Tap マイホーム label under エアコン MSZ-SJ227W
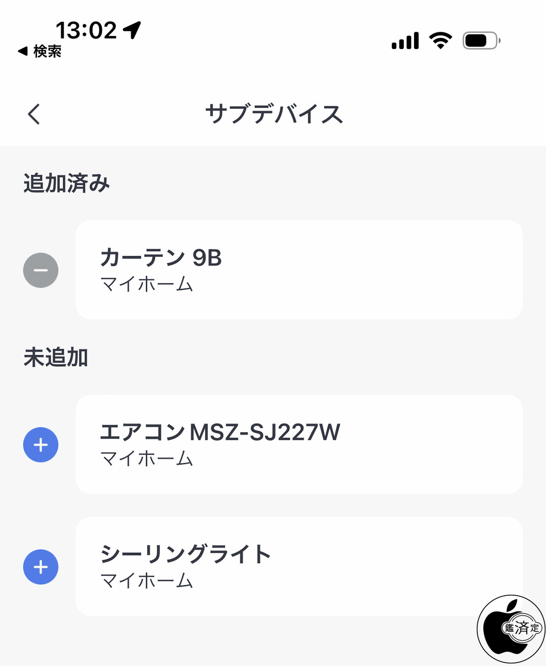 tap(147, 459)
